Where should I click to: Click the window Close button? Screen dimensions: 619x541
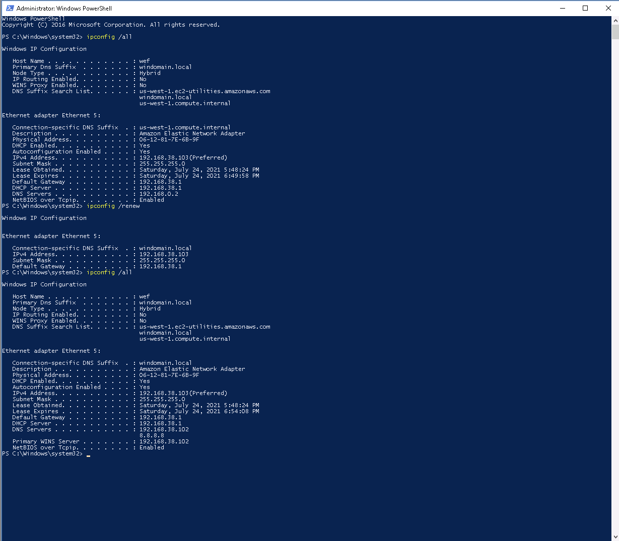[x=608, y=8]
